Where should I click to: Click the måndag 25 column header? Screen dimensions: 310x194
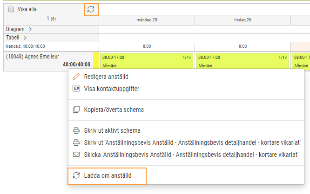pyautogui.click(x=147, y=20)
